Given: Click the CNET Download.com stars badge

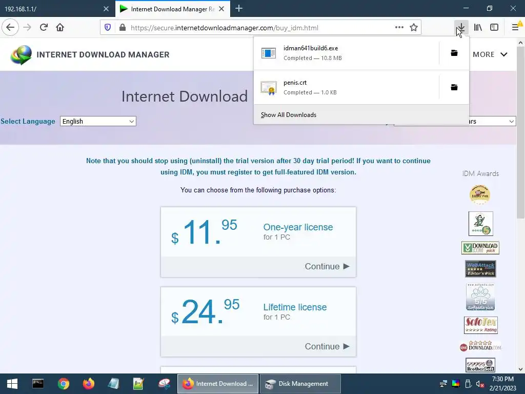Looking at the screenshot, I should (x=480, y=346).
